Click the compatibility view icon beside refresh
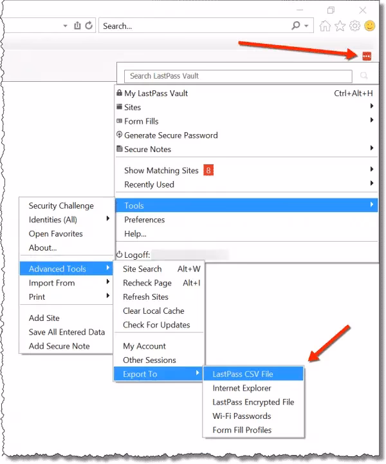386x464 pixels. [x=77, y=26]
